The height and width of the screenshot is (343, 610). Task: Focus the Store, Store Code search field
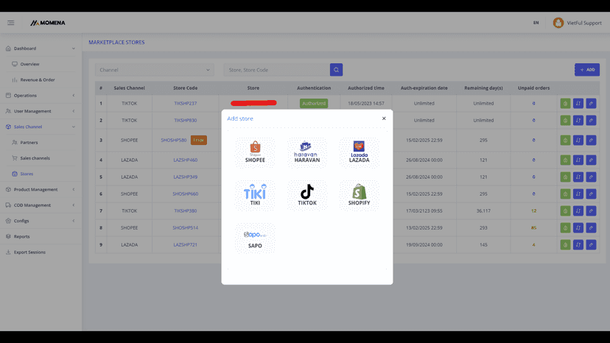[276, 70]
